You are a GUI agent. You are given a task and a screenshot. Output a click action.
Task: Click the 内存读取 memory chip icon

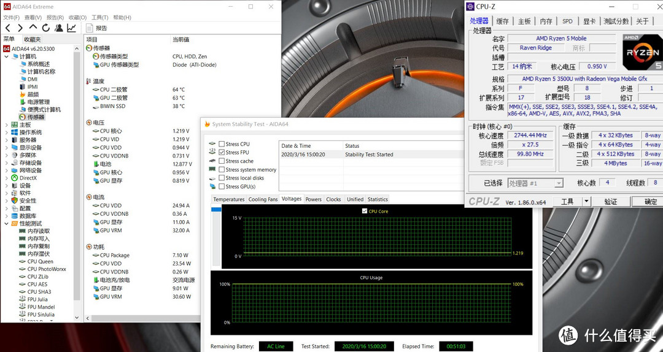coord(23,231)
